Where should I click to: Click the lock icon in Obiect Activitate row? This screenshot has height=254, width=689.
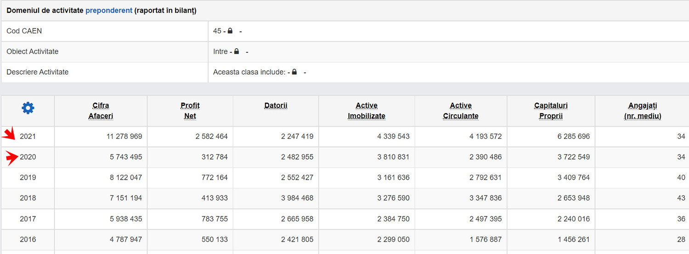click(x=237, y=51)
